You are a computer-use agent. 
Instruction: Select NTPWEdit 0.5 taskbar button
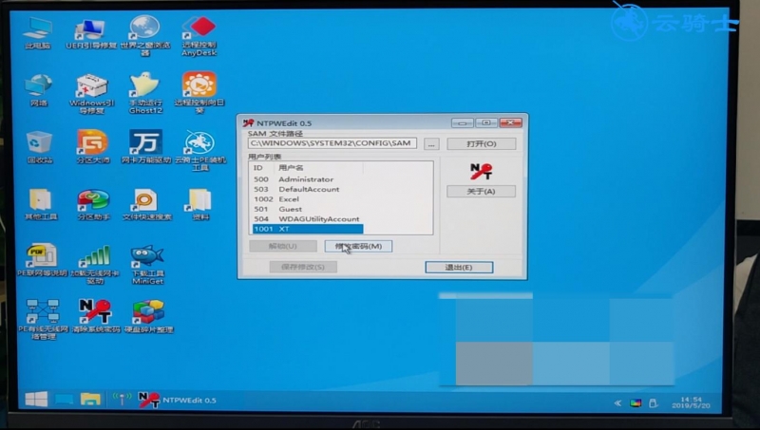(178, 400)
